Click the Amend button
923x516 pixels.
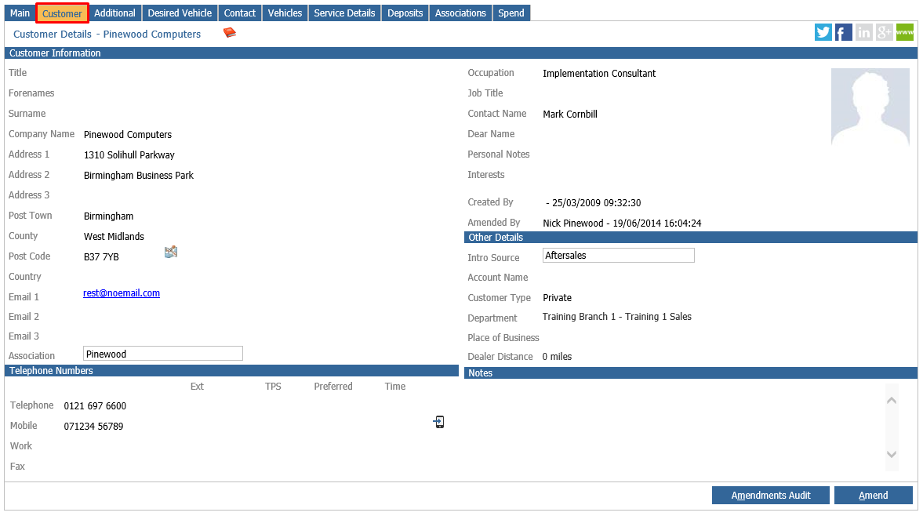pos(873,495)
